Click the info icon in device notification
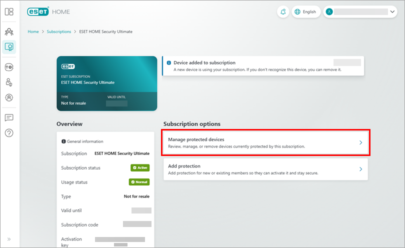The image size is (405, 248). tap(169, 63)
